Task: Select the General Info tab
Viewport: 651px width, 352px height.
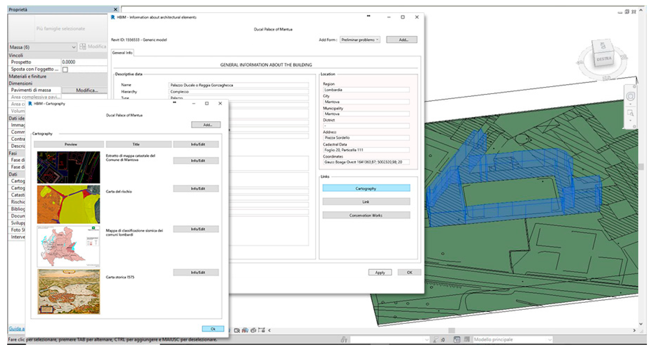Action: (x=122, y=53)
